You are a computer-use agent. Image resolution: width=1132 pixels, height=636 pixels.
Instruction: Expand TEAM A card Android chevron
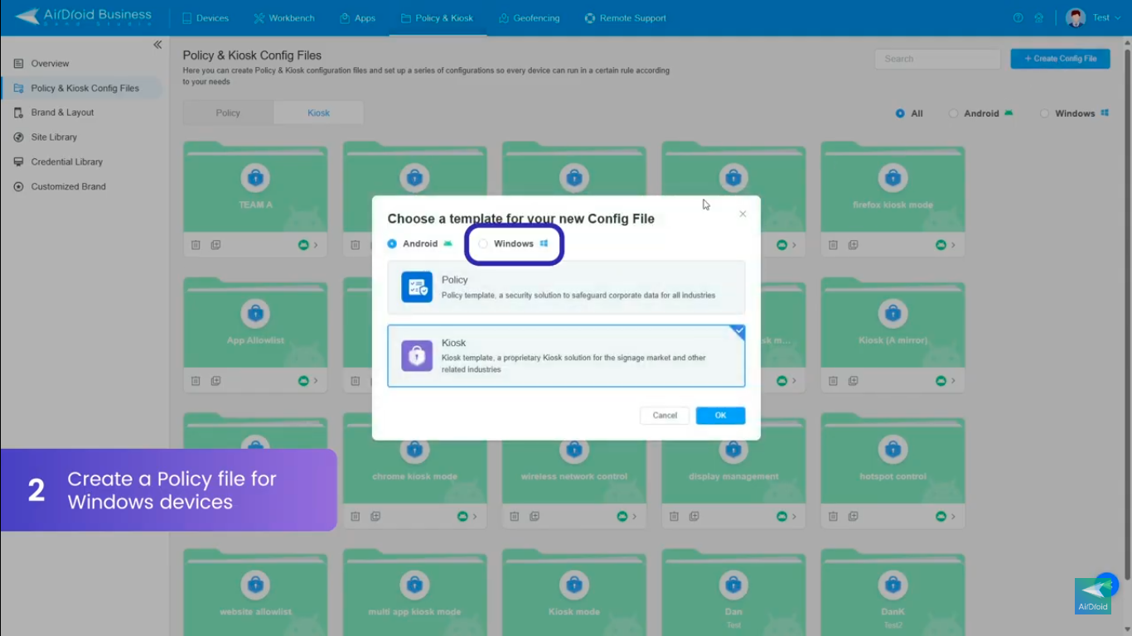click(x=316, y=245)
